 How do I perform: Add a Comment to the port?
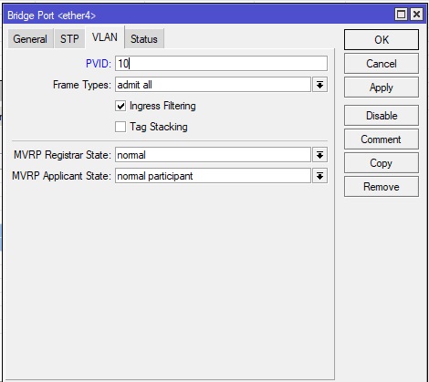382,139
